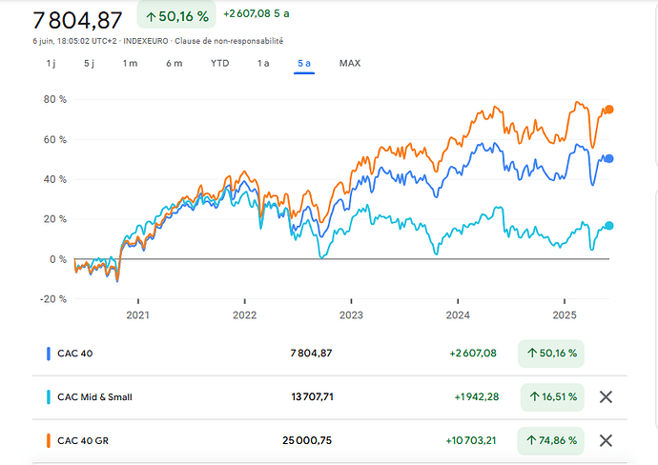This screenshot has width=658, height=465.
Task: Select the 5 j time range
Action: [89, 63]
